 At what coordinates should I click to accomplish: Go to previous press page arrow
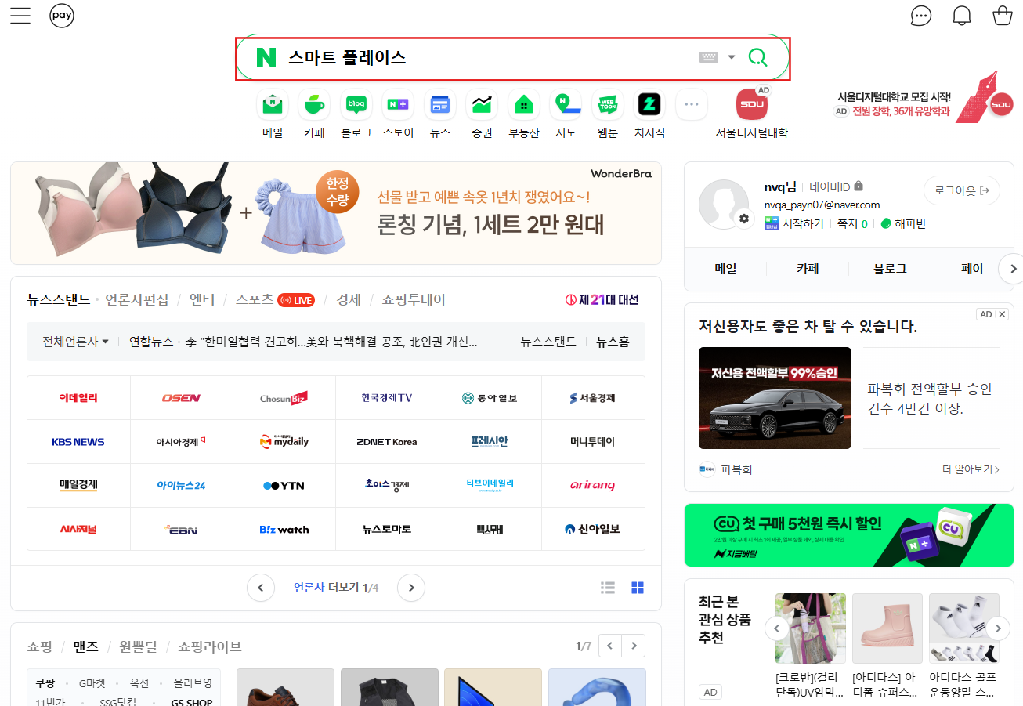(261, 587)
